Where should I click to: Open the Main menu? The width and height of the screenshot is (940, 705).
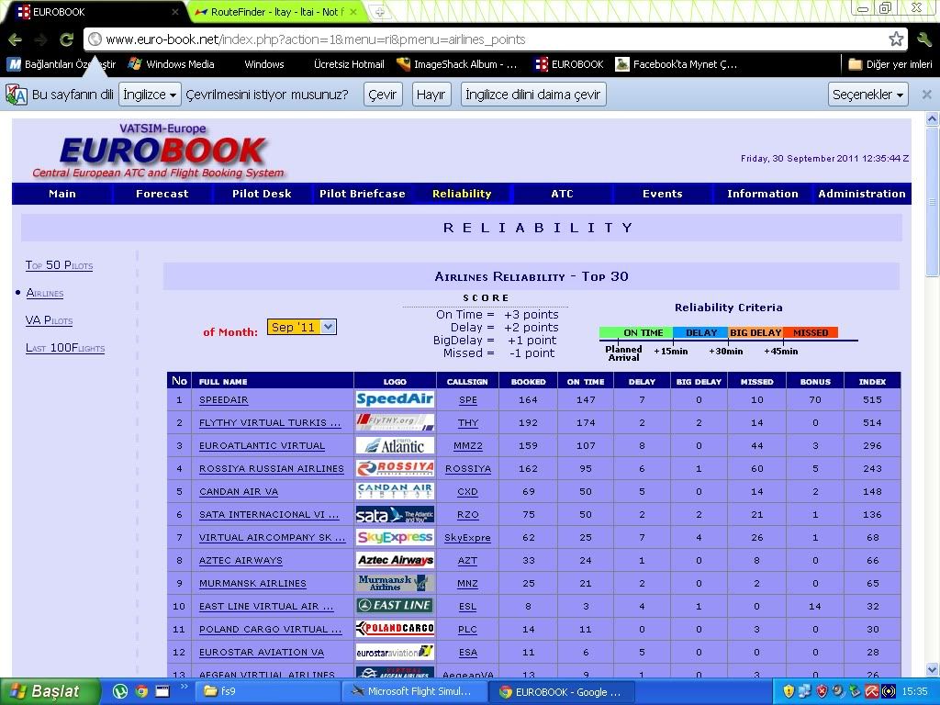point(62,194)
